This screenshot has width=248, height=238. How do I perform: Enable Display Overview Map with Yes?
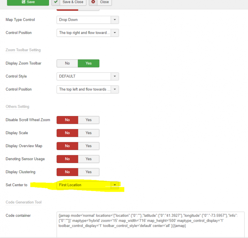tap(88, 146)
